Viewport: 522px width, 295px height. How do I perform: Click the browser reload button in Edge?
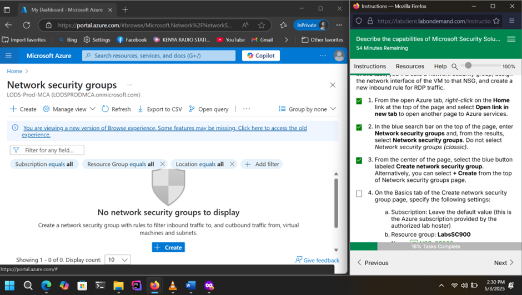(x=26, y=25)
